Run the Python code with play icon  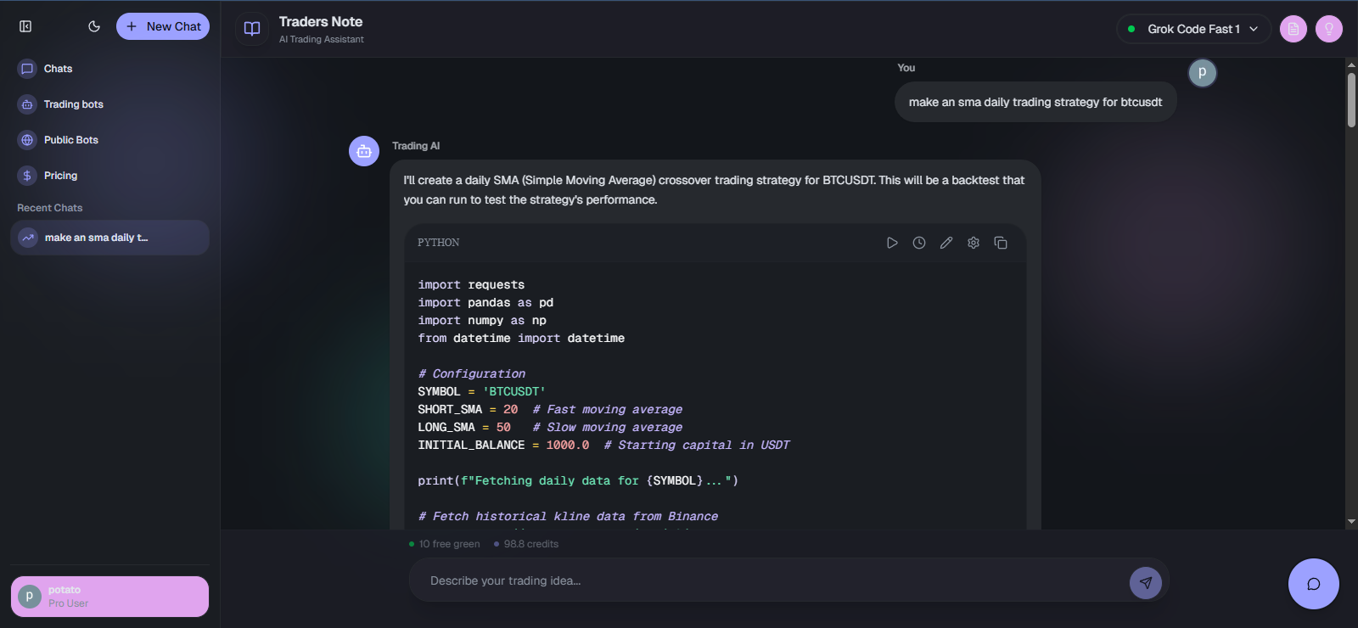click(892, 243)
